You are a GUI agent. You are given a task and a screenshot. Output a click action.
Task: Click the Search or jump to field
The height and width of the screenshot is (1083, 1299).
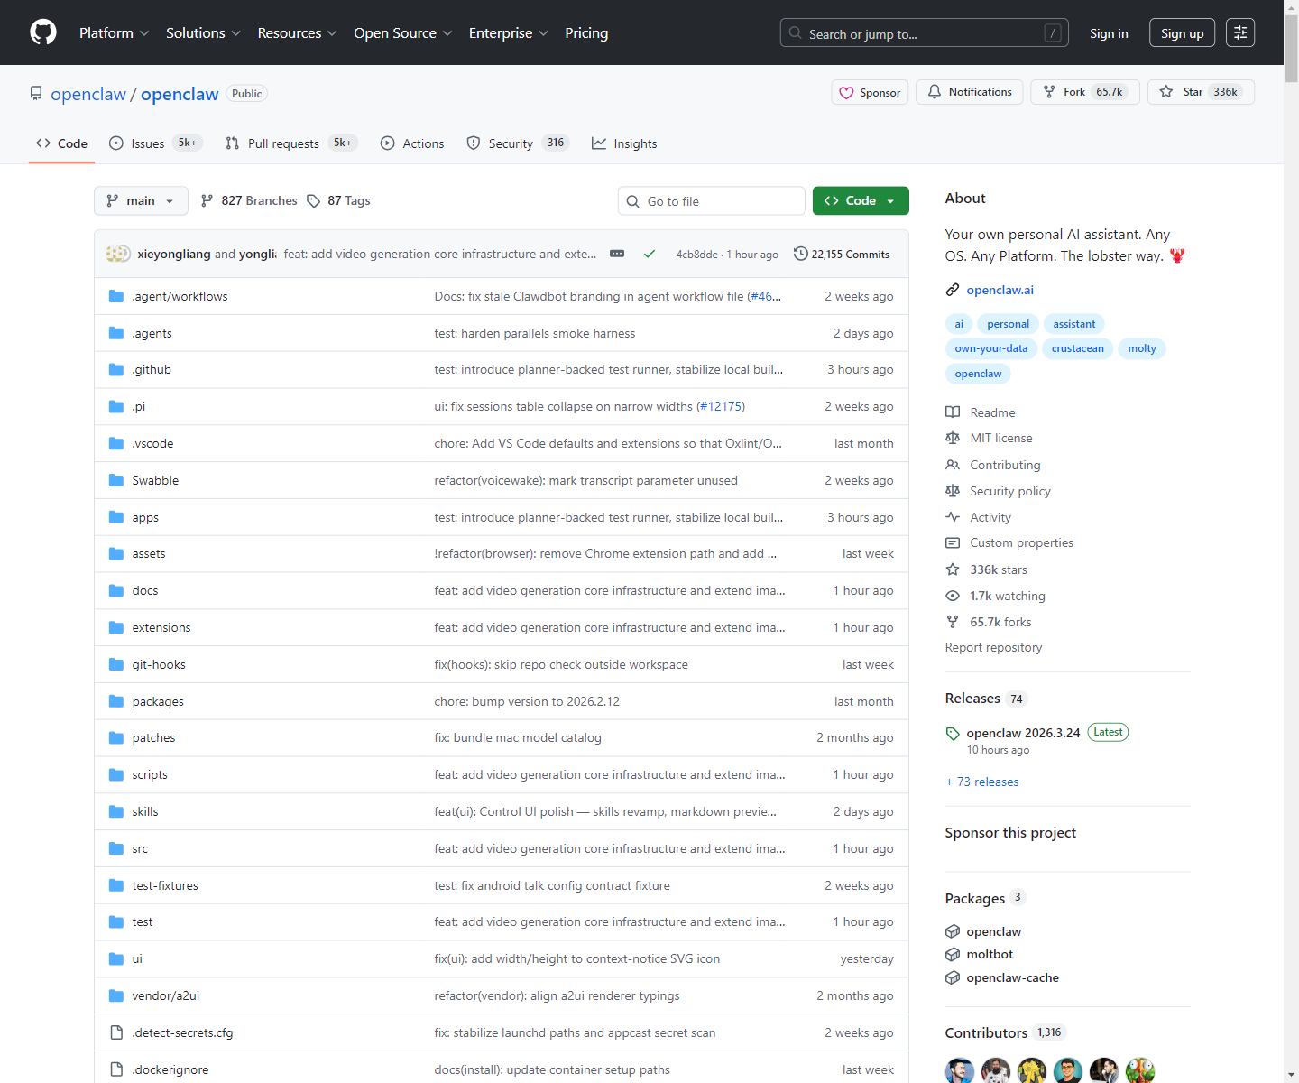924,32
